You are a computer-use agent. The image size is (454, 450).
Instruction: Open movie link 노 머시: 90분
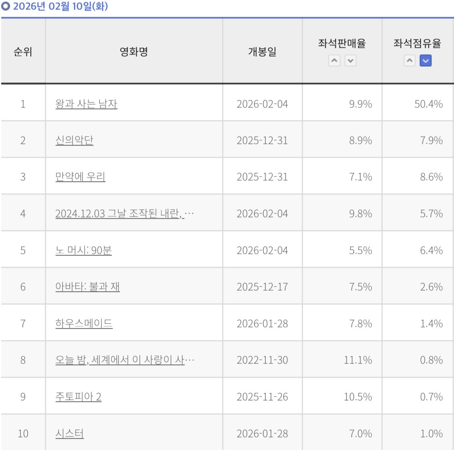point(84,250)
